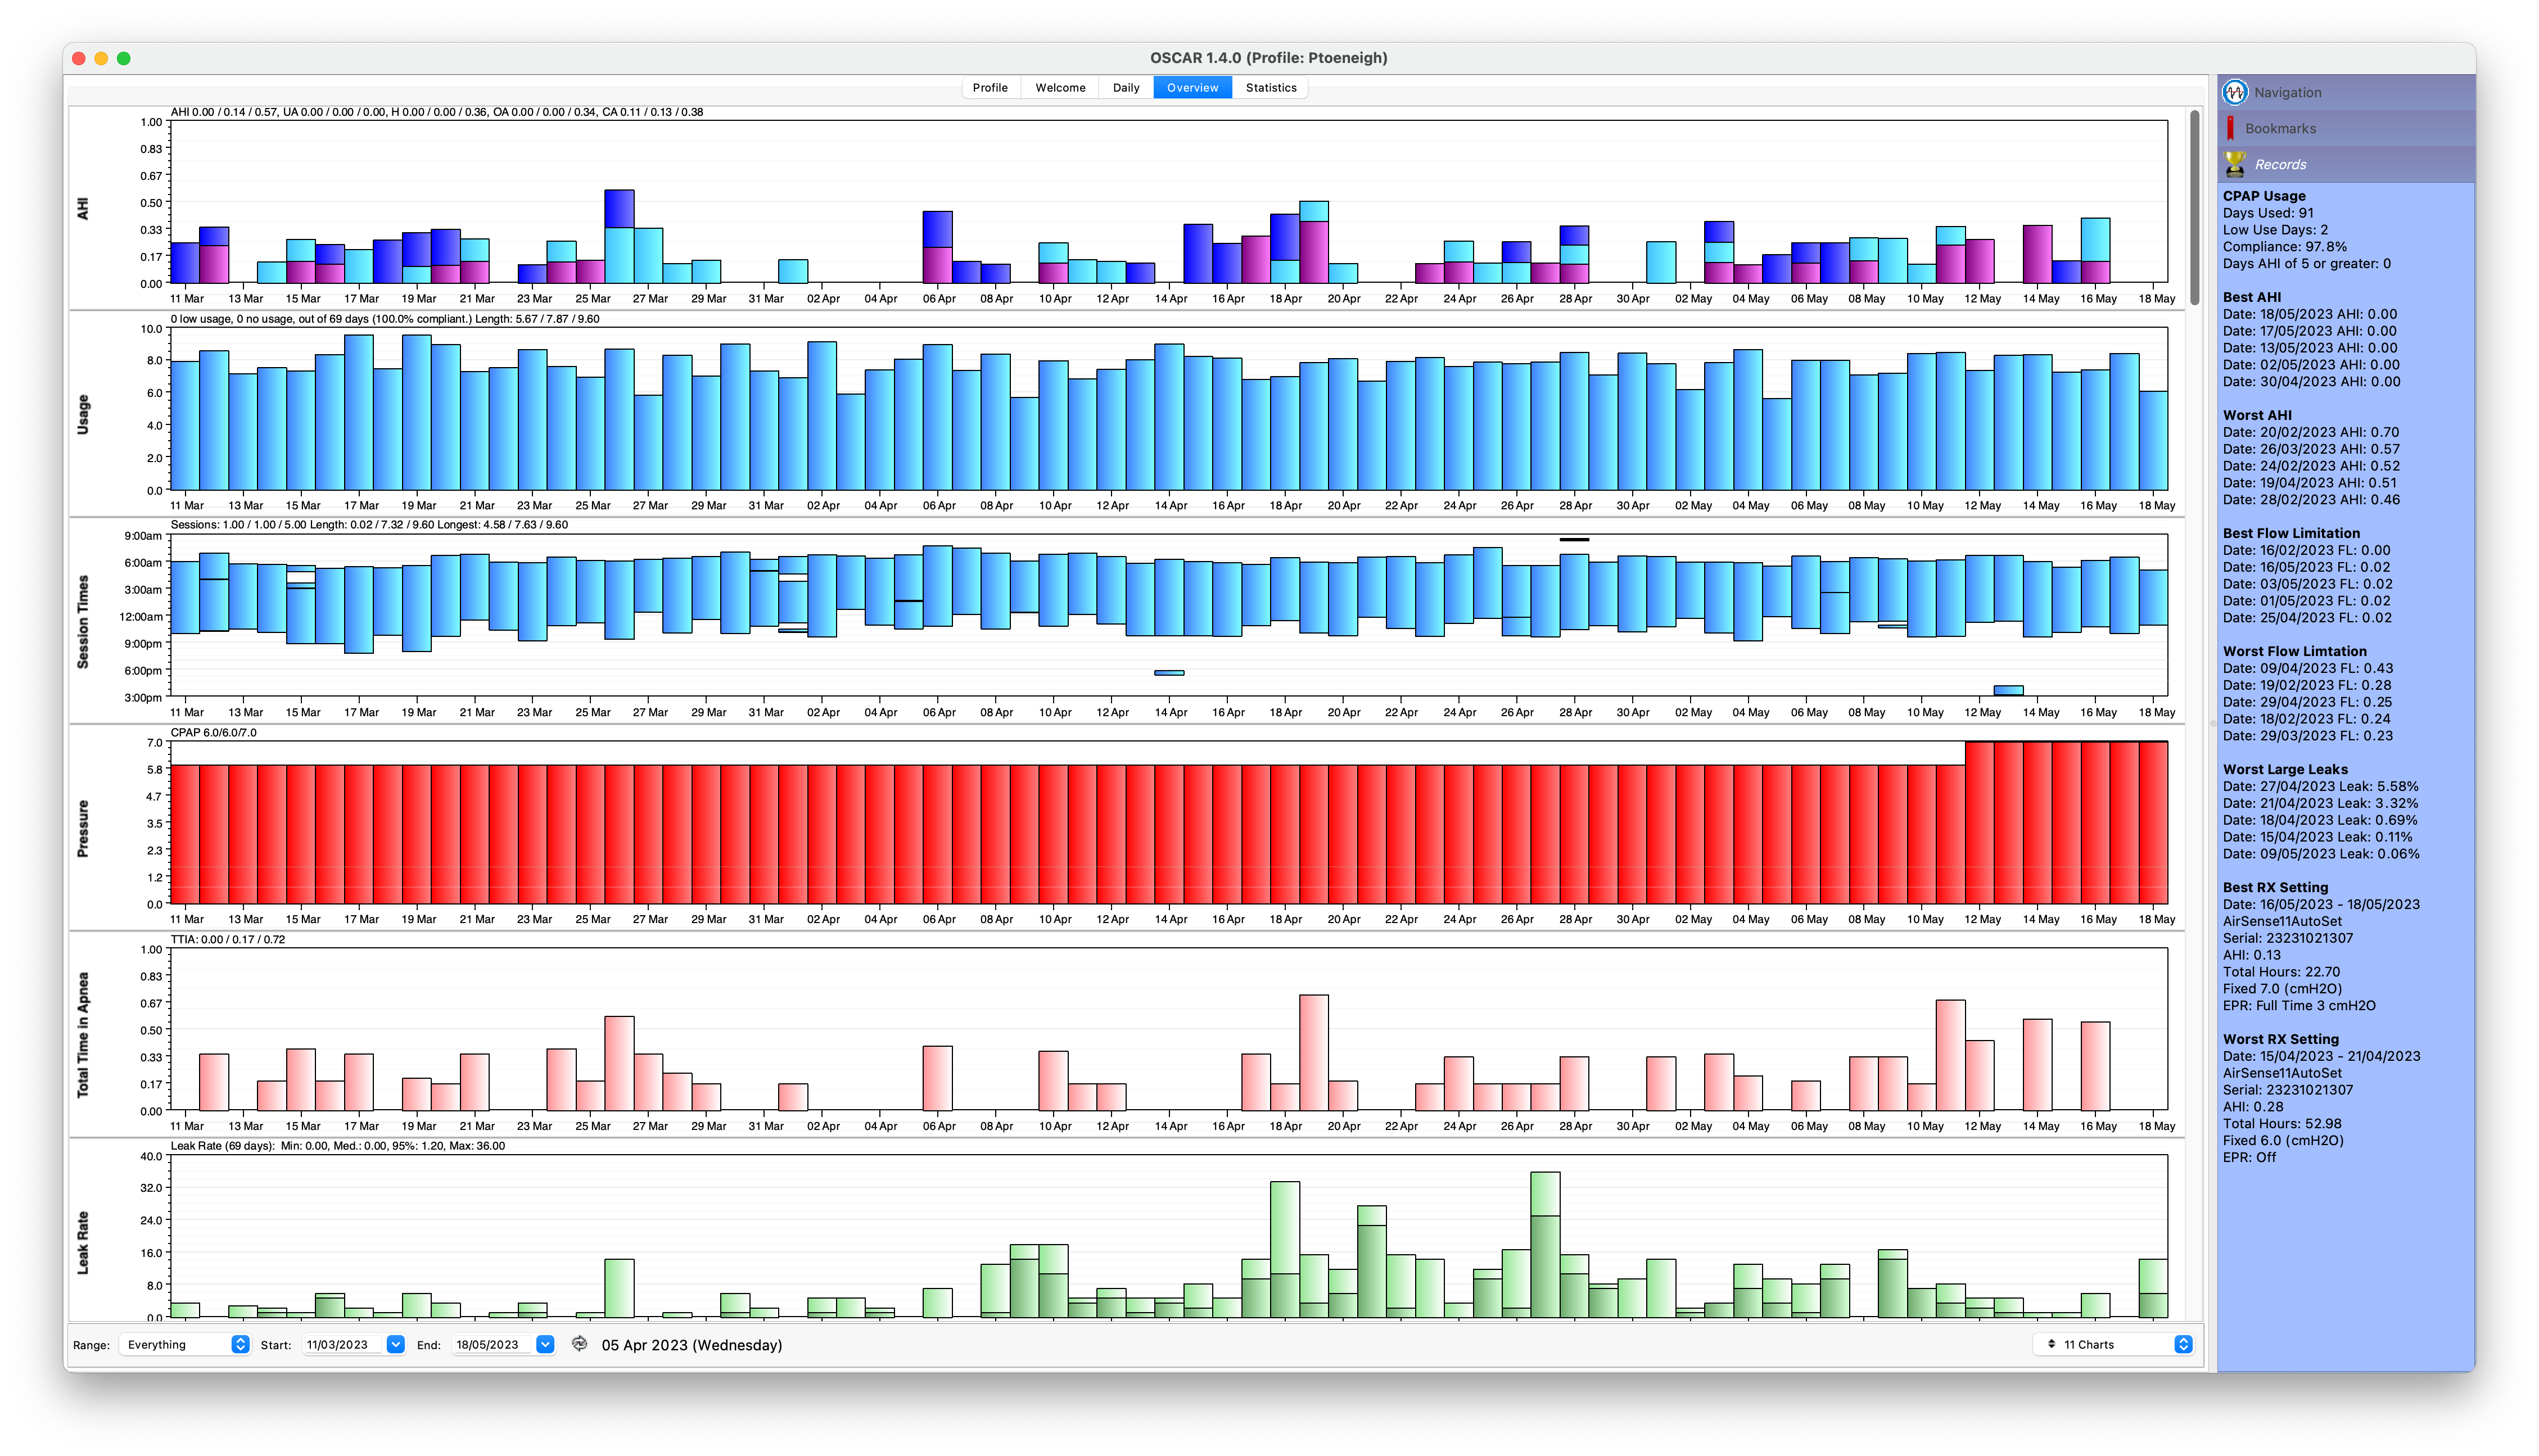Open the End date picker arrow
This screenshot has width=2539, height=1456.
click(x=545, y=1344)
